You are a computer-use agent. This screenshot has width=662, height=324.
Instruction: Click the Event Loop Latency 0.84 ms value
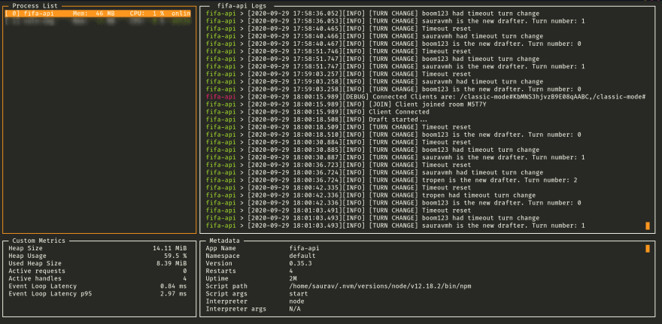pos(174,286)
